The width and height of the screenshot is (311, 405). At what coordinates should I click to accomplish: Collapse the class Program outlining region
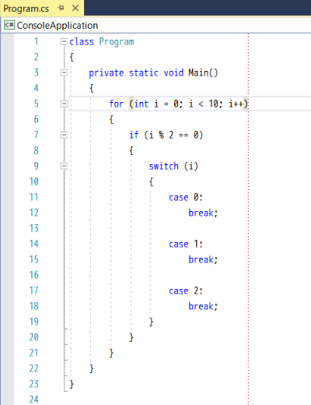[x=64, y=41]
